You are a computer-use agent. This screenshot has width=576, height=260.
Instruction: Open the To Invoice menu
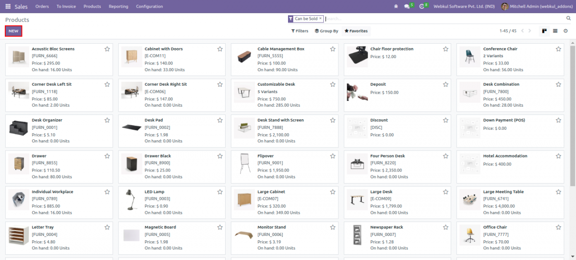click(x=66, y=6)
